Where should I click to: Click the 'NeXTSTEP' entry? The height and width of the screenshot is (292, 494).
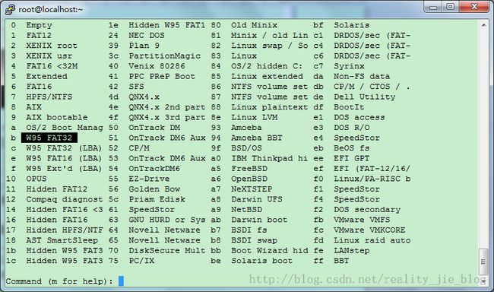[x=252, y=189]
